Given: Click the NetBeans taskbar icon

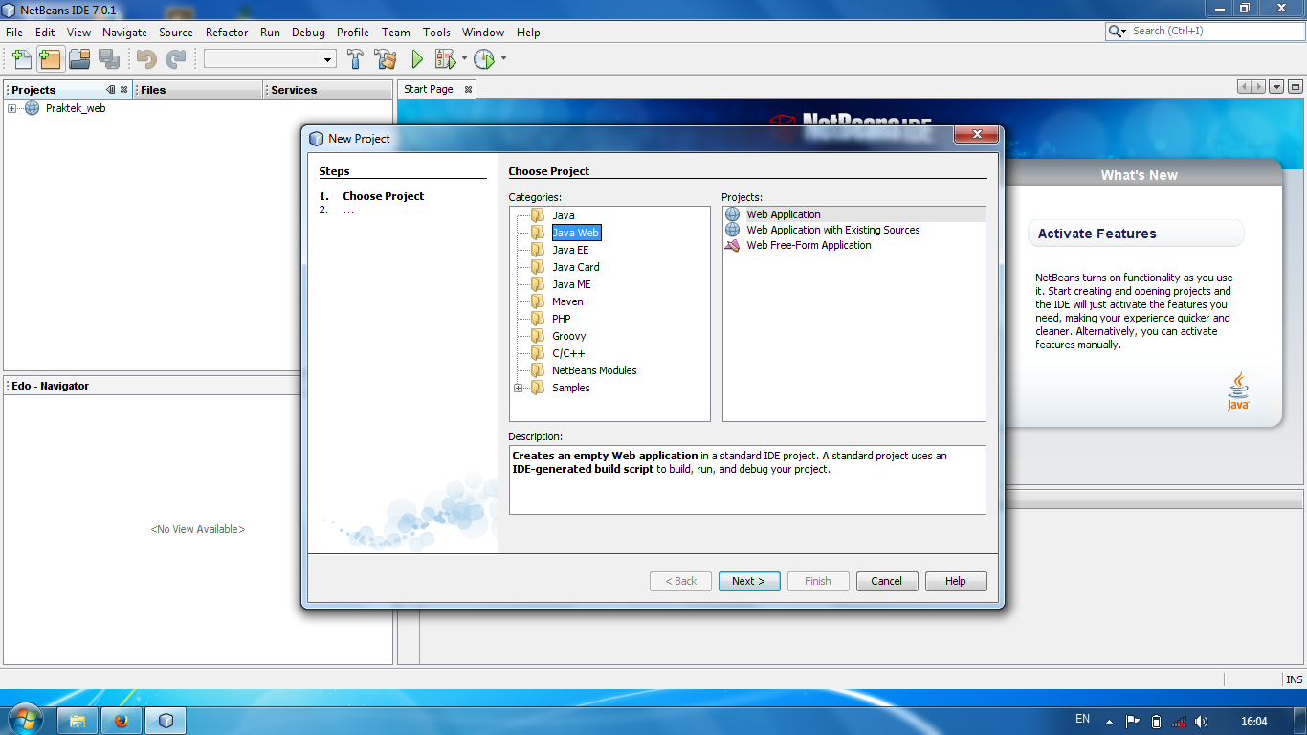Looking at the screenshot, I should (166, 721).
